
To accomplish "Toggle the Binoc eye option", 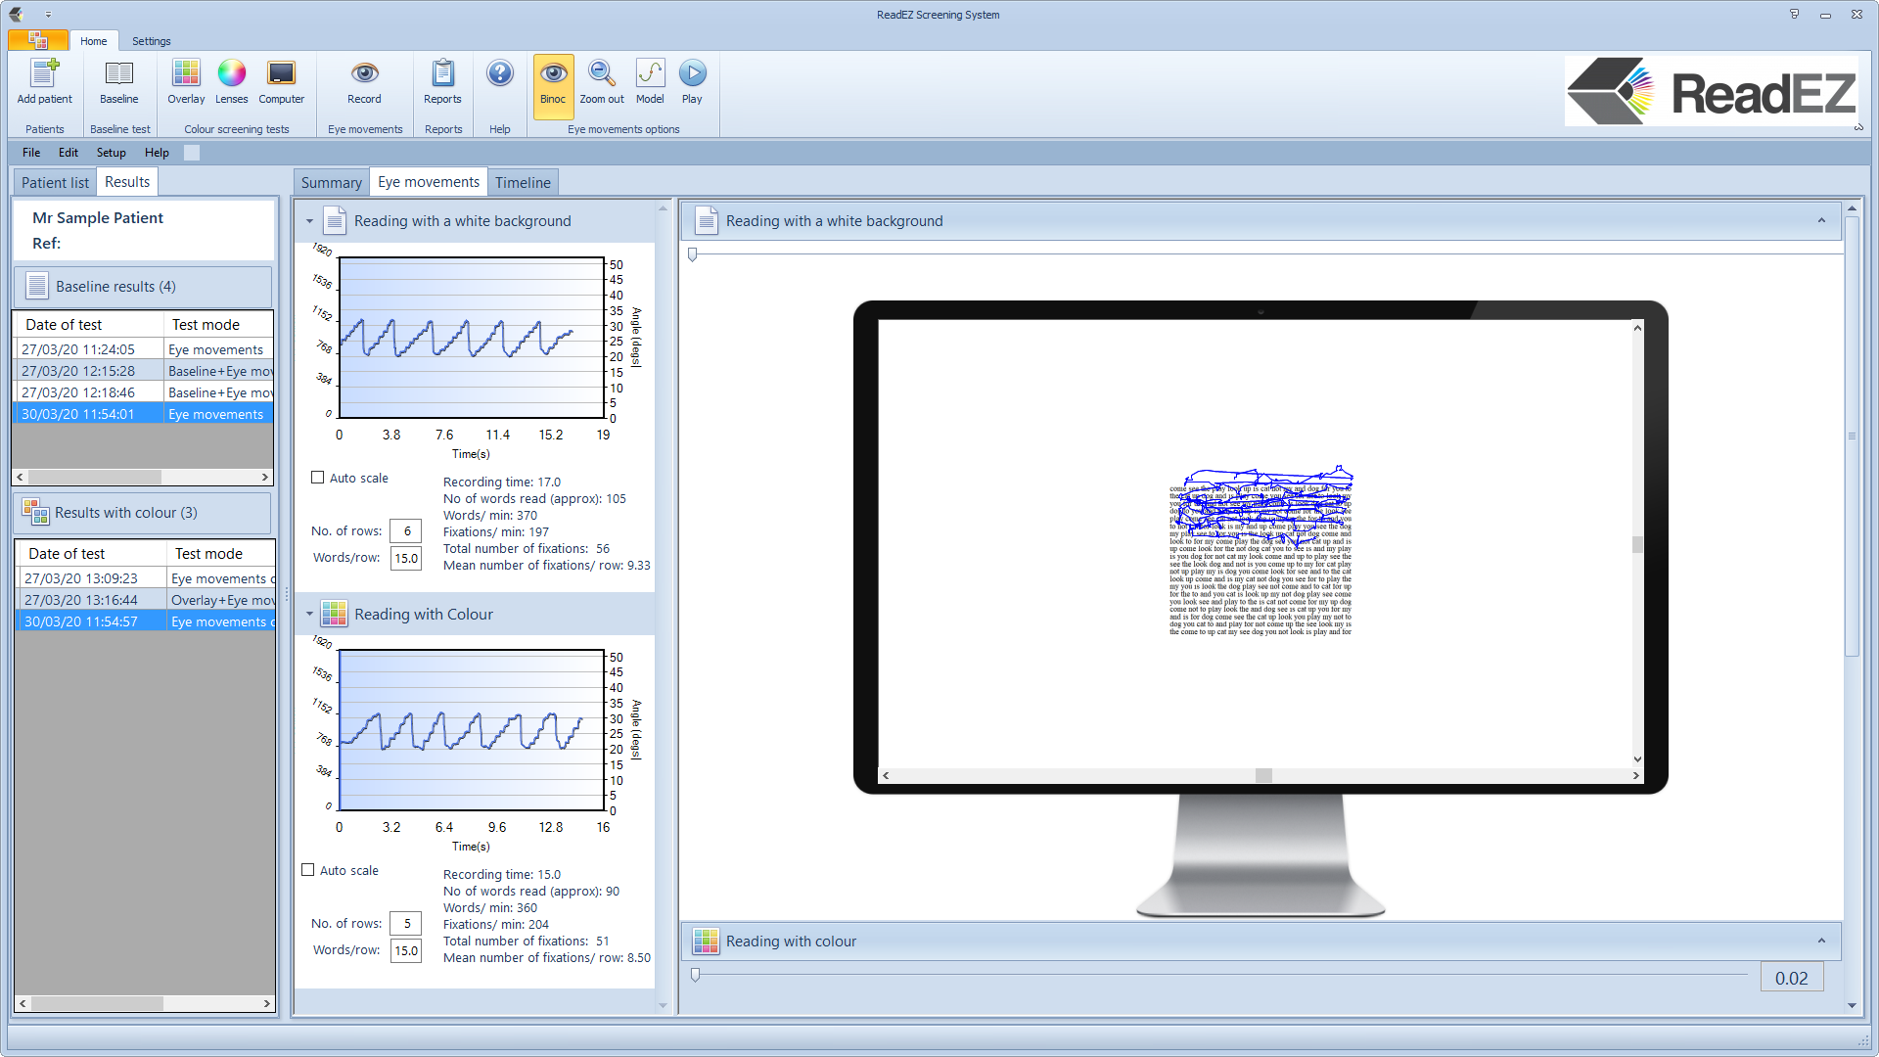I will 553,74.
